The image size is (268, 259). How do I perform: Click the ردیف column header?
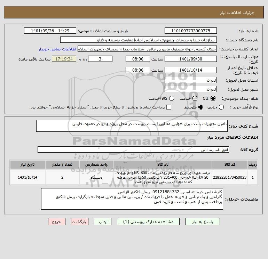click(253, 164)
